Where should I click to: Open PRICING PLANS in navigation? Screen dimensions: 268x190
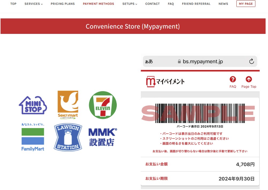click(63, 4)
